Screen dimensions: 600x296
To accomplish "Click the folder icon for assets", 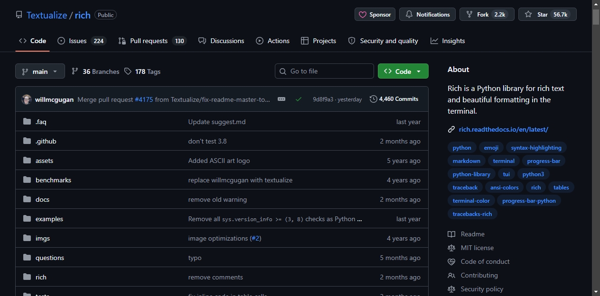I will [27, 161].
